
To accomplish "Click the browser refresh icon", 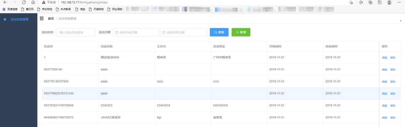I will [24, 3].
